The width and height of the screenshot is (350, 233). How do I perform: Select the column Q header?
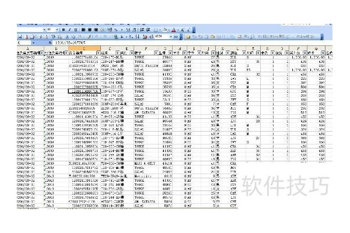pos(316,48)
